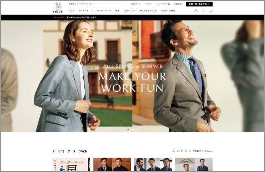This screenshot has width=265, height=172.
Task: Open the メンズ menu
Action: (72, 11)
